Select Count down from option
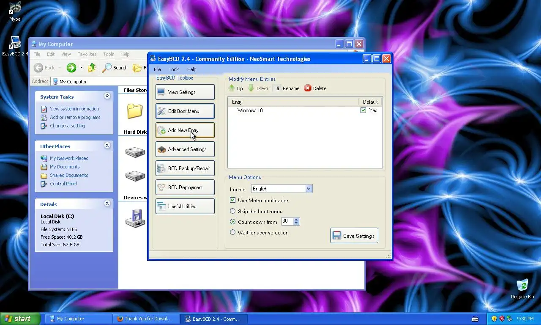The height and width of the screenshot is (325, 541). 232,222
